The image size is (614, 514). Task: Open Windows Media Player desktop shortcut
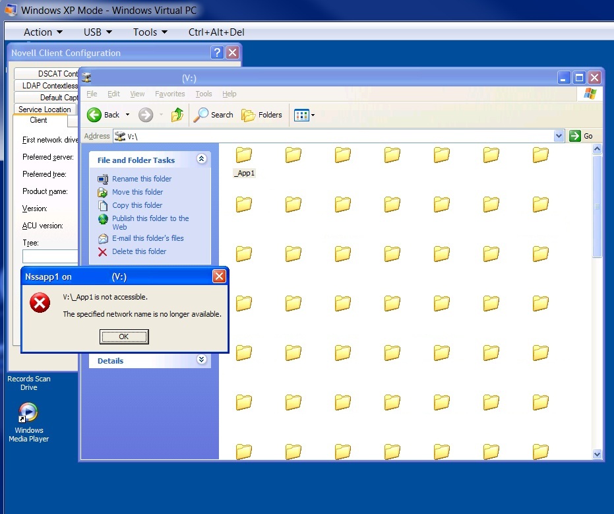[x=28, y=412]
